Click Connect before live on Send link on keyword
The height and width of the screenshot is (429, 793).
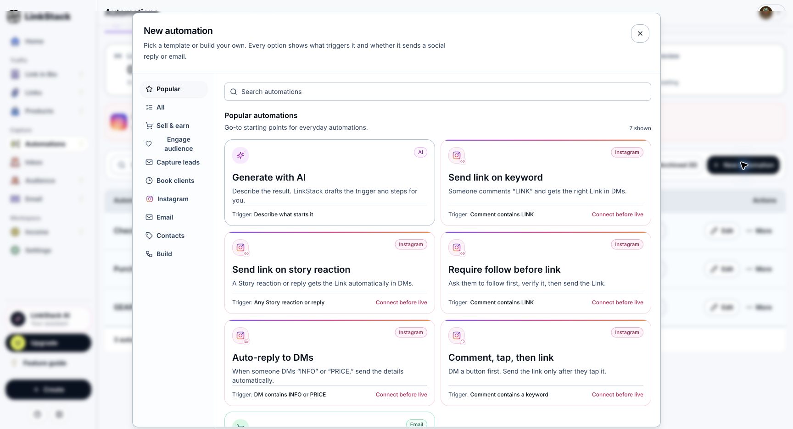pyautogui.click(x=617, y=214)
